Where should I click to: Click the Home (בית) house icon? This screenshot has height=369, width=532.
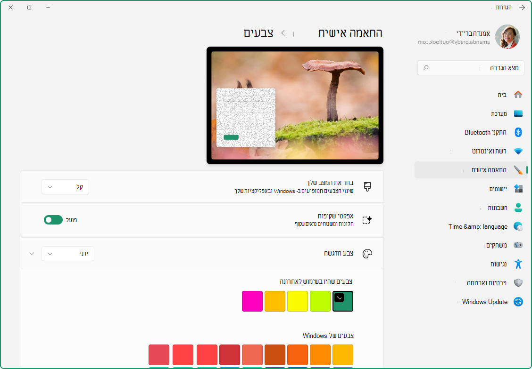(518, 95)
